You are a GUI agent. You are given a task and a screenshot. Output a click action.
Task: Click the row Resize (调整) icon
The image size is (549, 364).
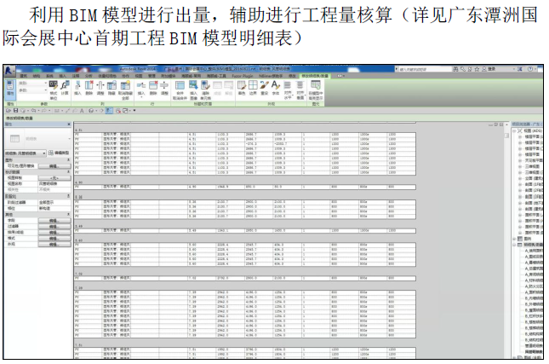[164, 88]
